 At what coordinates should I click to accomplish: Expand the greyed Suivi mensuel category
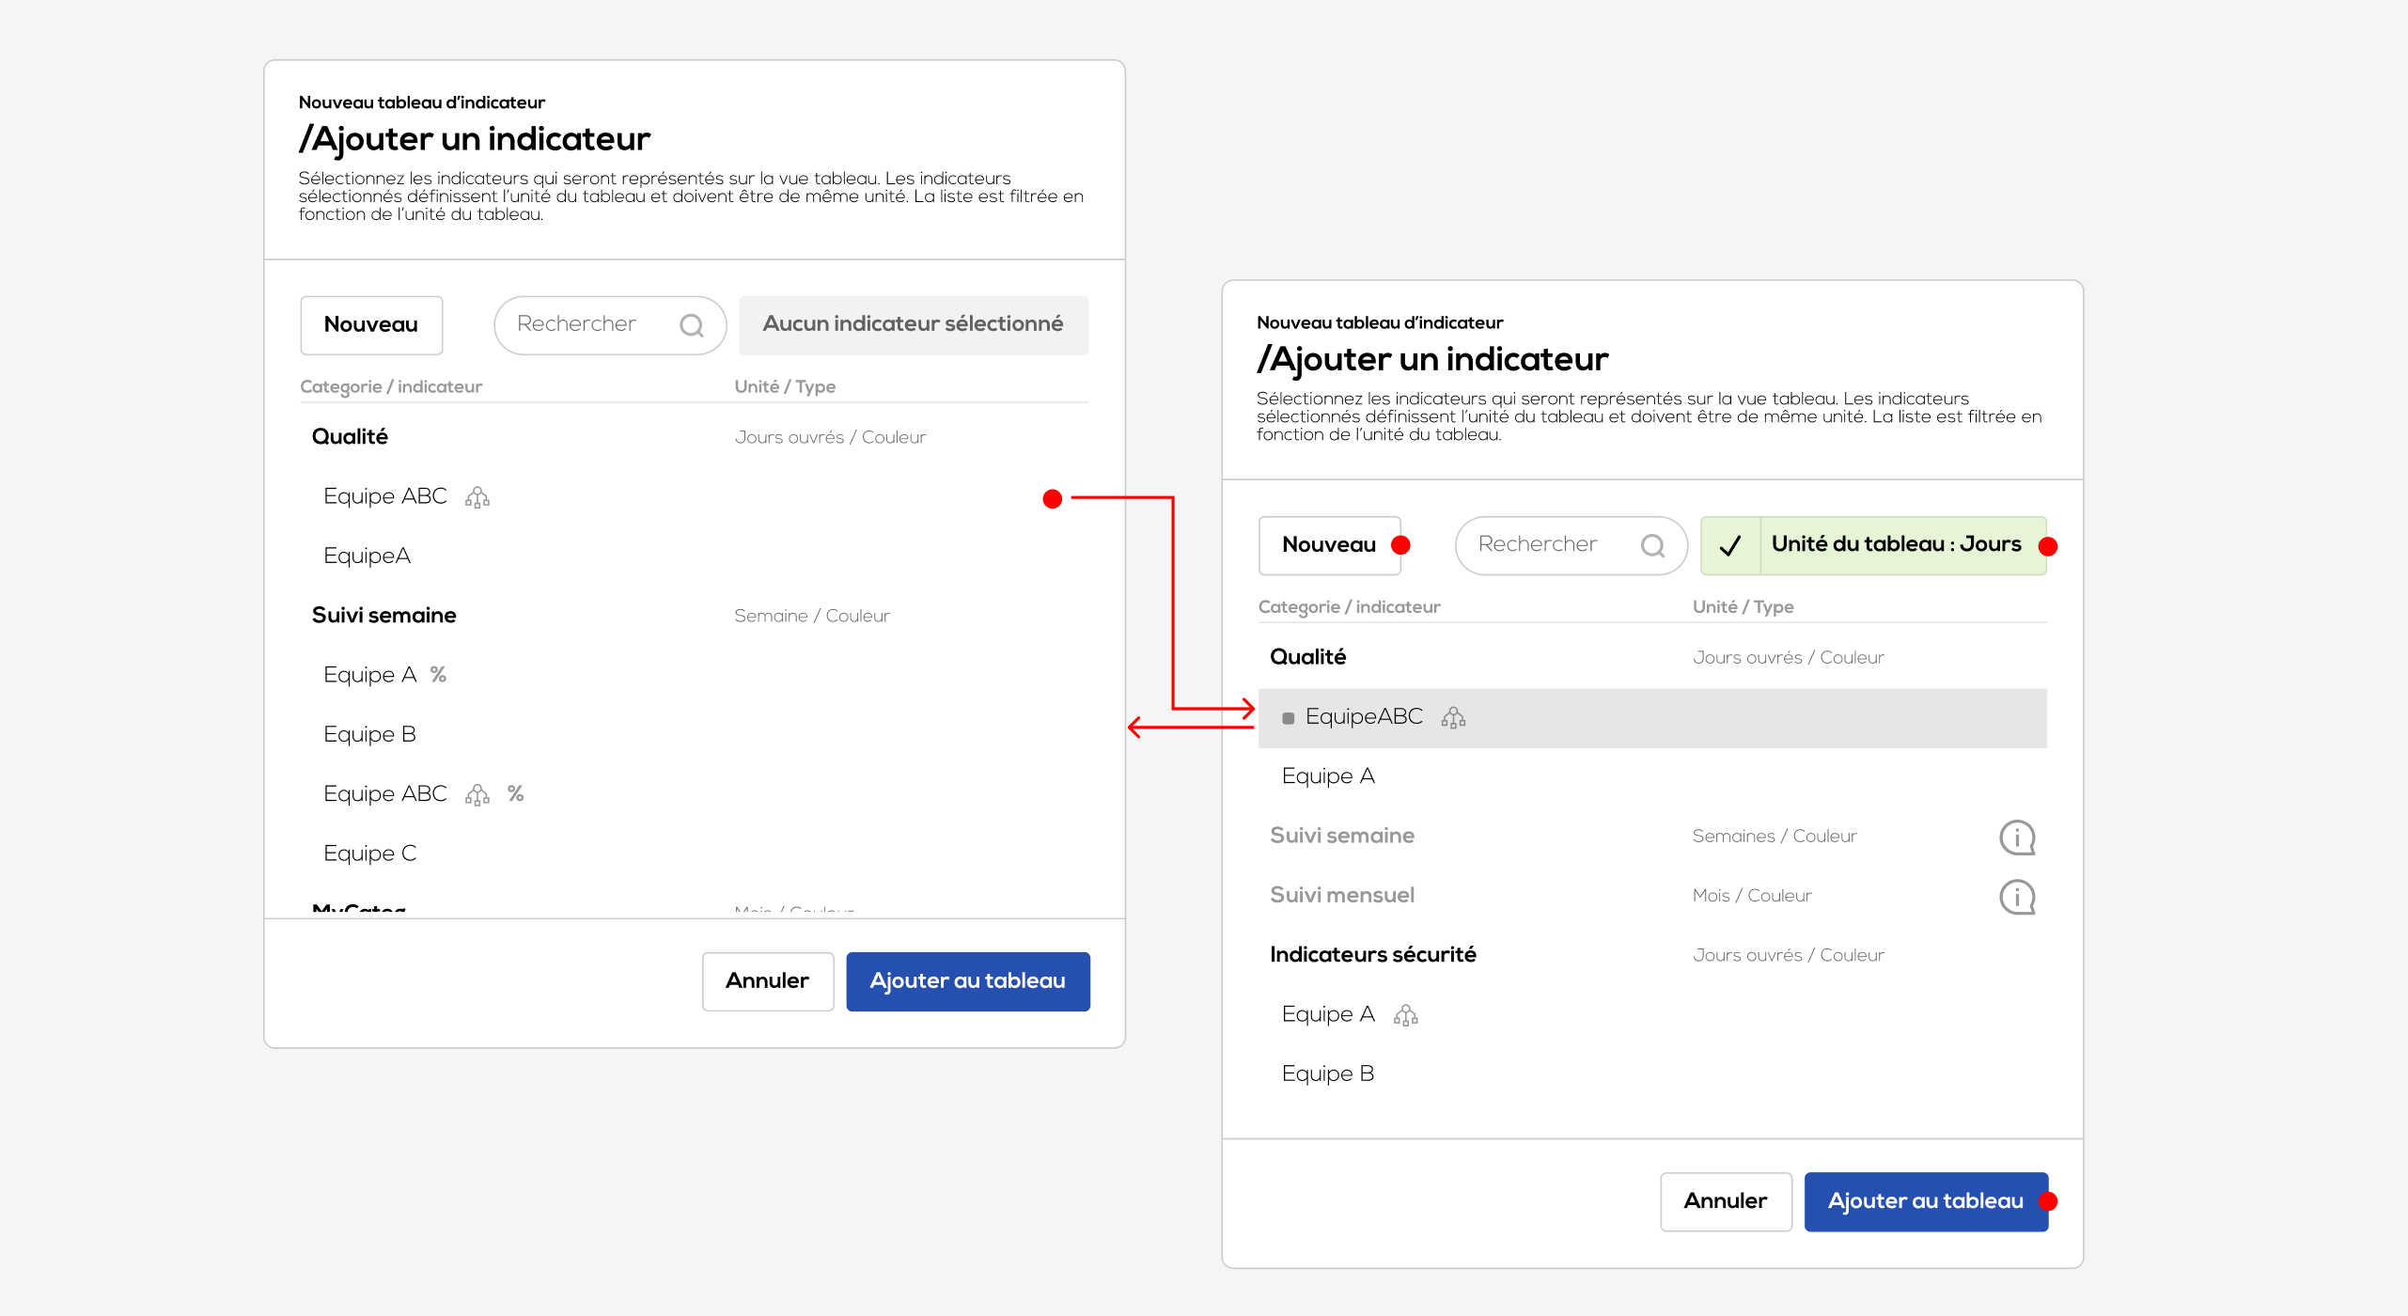[1341, 896]
